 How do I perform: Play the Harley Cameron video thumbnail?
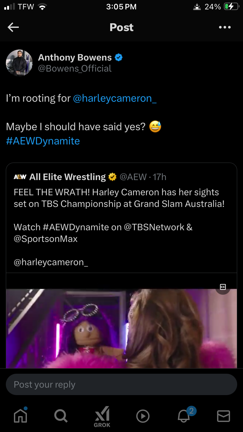pos(121,327)
